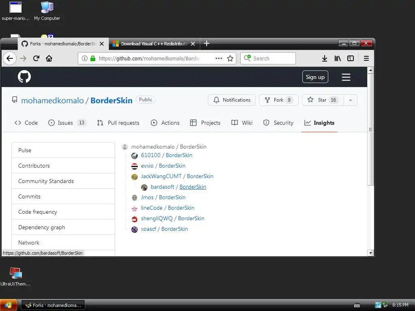Open the My Computer desktop icon
The width and height of the screenshot is (415, 311).
coord(47,11)
